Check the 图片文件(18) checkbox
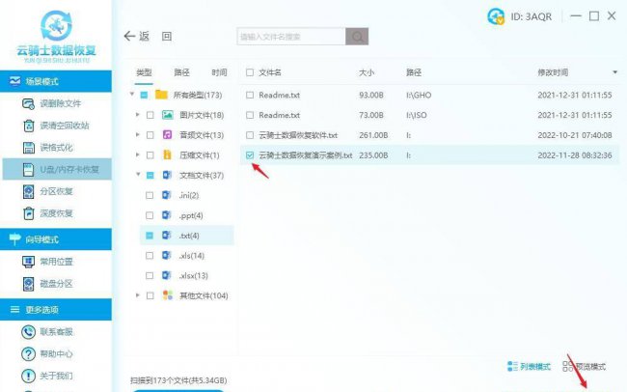 [x=150, y=115]
